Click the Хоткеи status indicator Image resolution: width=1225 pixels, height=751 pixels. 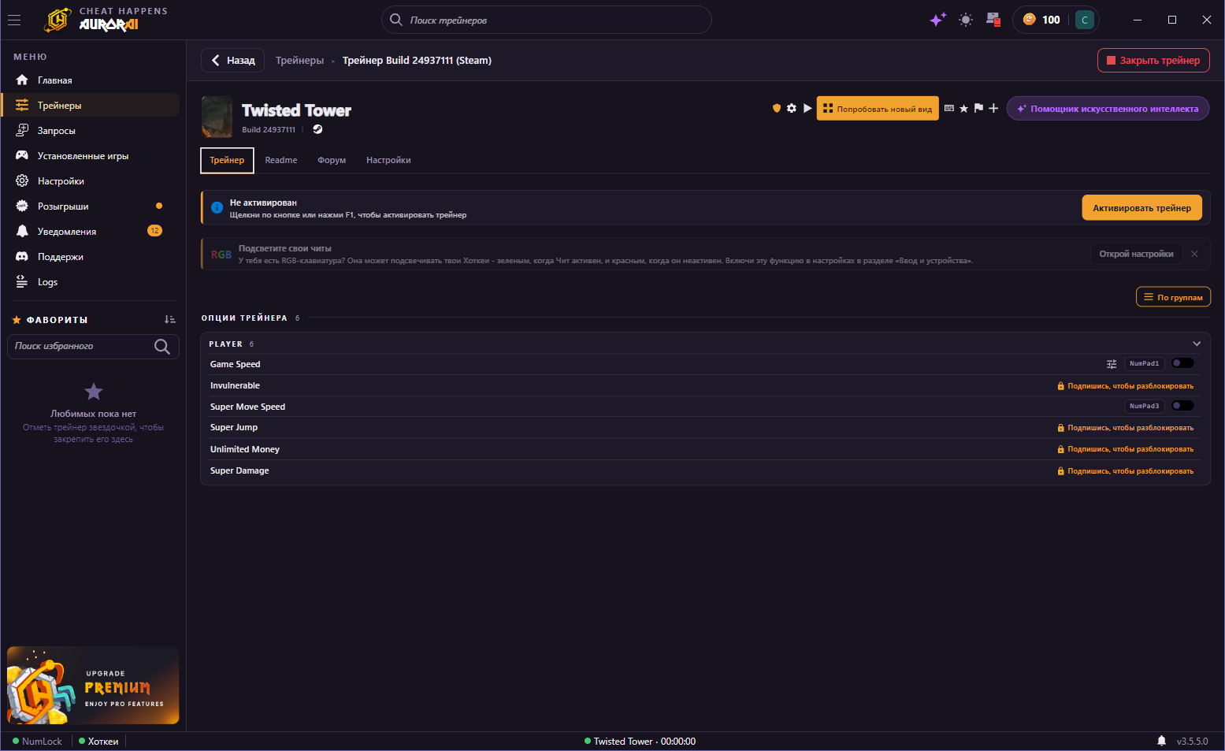pyautogui.click(x=98, y=742)
